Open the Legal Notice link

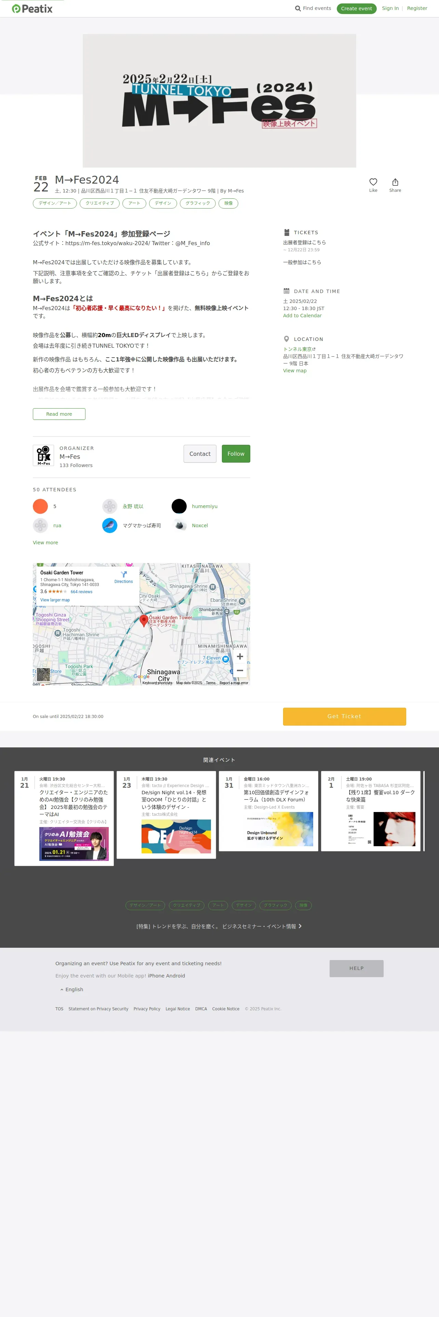(x=178, y=1009)
